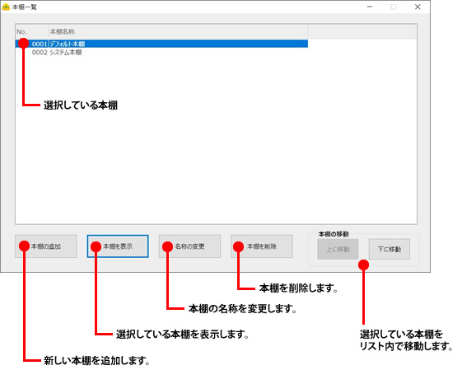Image resolution: width=476 pixels, height=384 pixels.
Task: Show selected shelf via 本棚を表示
Action: (118, 246)
